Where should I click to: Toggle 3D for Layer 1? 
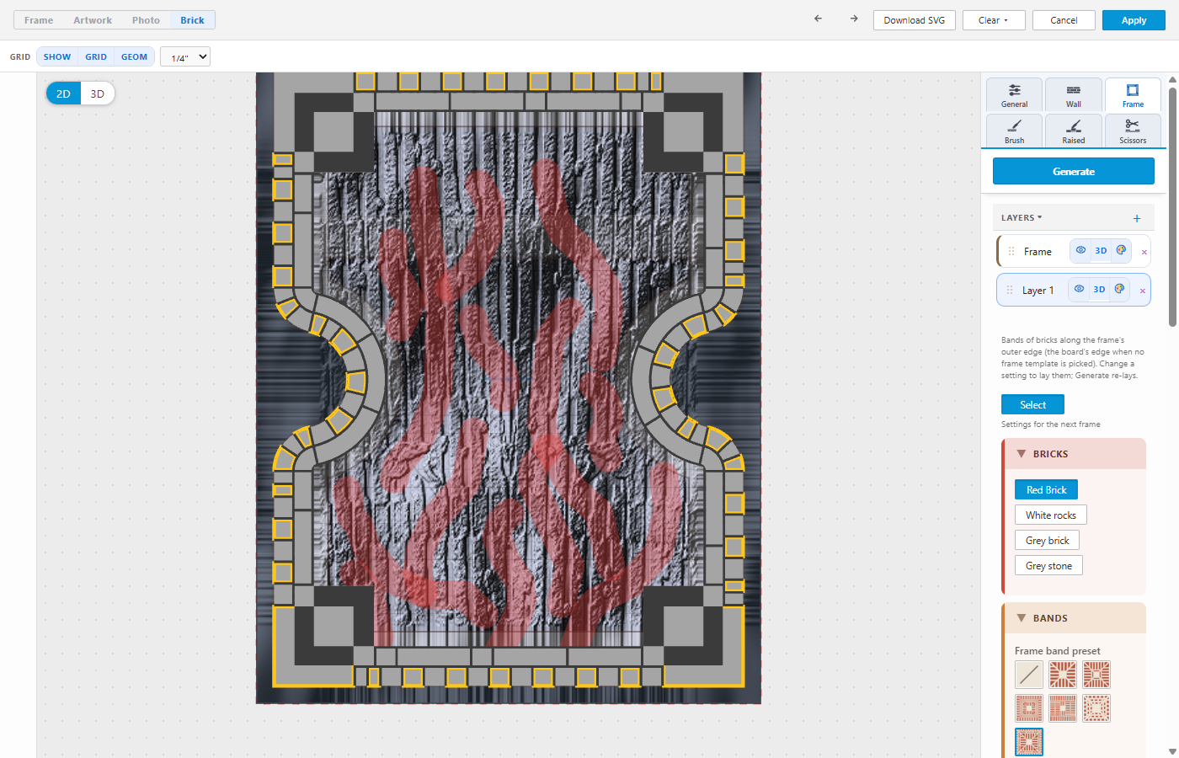tap(1099, 289)
